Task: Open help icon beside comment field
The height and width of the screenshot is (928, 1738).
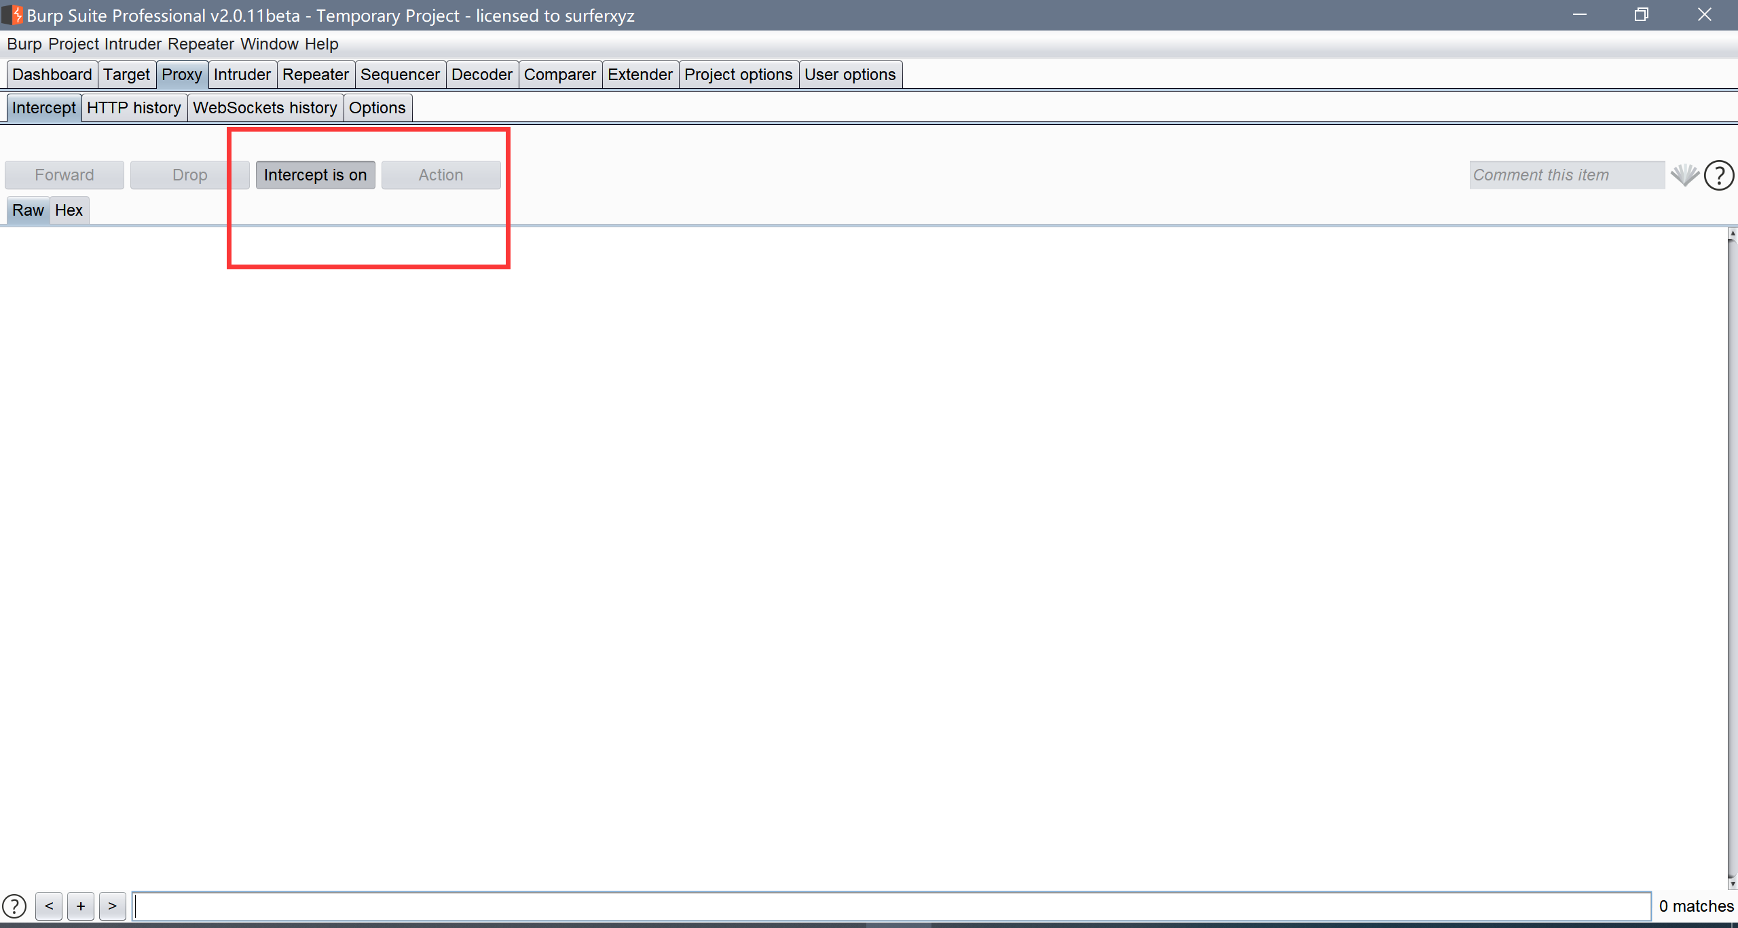Action: [1719, 175]
